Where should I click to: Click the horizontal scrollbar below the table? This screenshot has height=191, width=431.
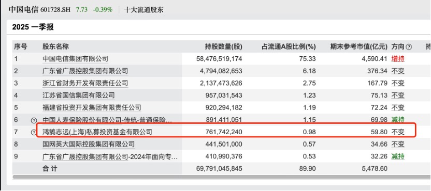pos(222,177)
